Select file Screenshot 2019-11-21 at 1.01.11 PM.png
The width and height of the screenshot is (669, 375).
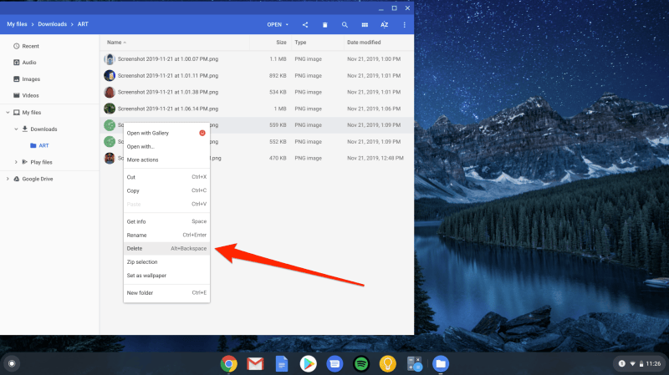click(x=168, y=75)
